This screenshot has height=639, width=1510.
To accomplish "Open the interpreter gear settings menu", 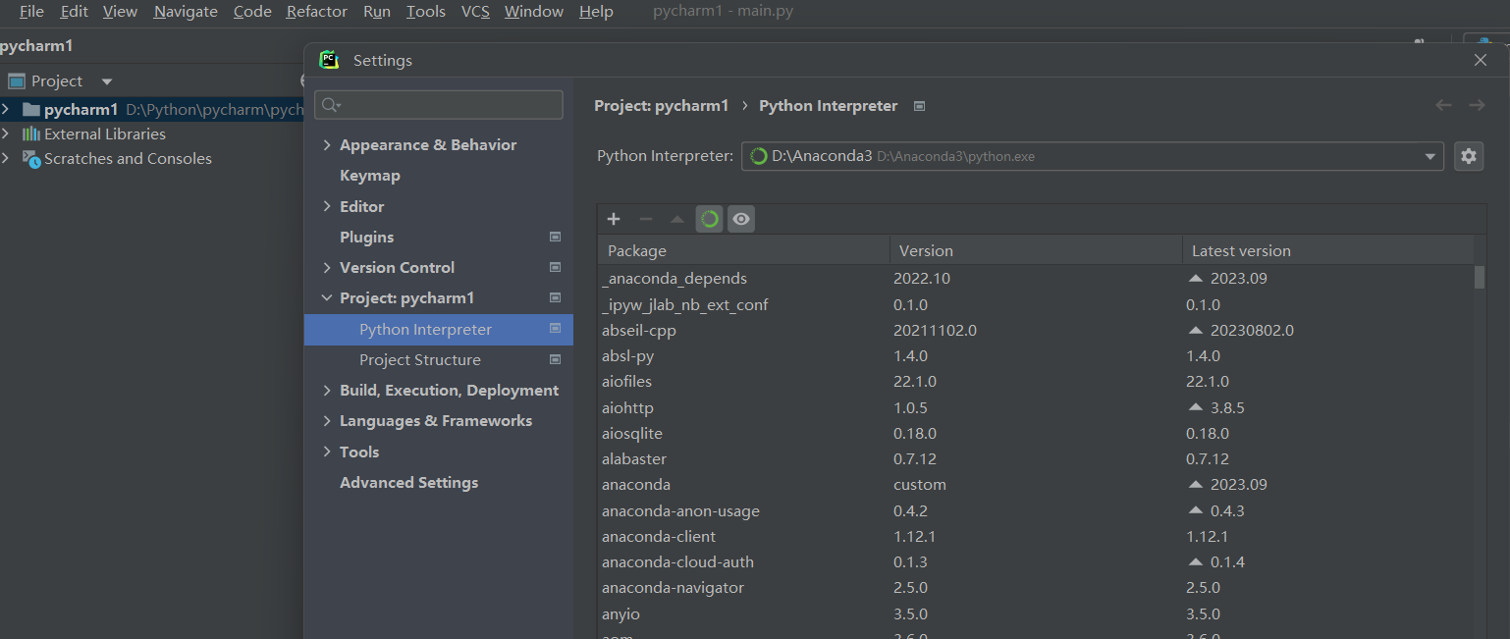I will (1468, 156).
